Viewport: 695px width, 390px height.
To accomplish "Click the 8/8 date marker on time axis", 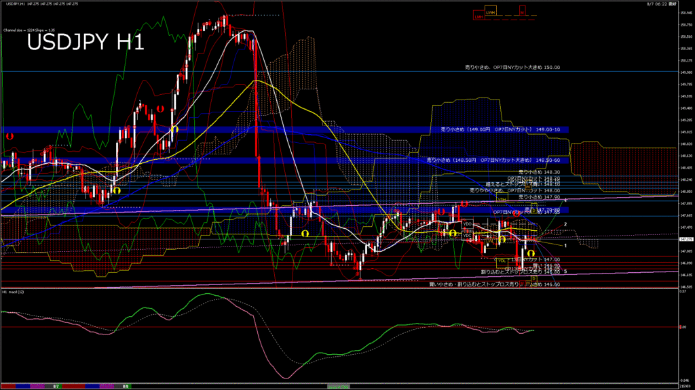I will [x=126, y=386].
